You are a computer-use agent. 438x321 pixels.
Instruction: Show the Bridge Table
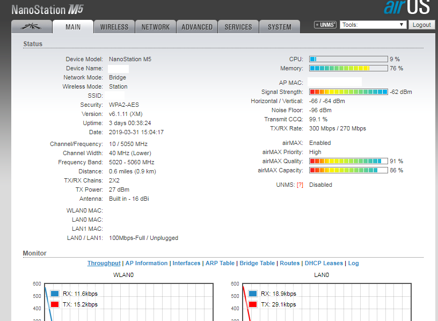(257, 263)
